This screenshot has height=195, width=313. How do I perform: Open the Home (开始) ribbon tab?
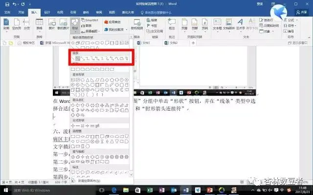20,11
